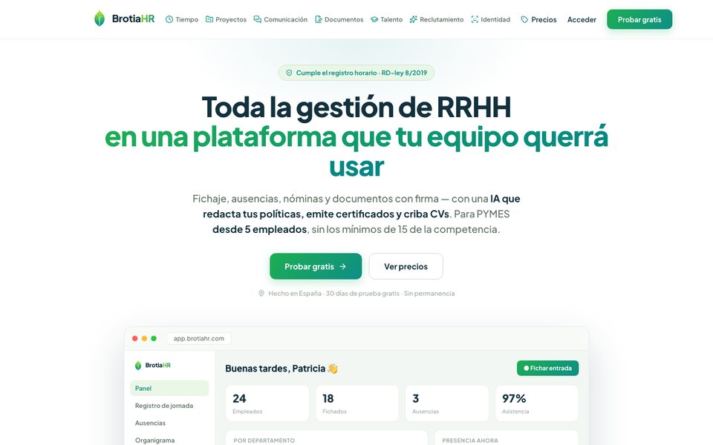
Task: Click the clock icon beside Tiempo
Action: click(169, 19)
